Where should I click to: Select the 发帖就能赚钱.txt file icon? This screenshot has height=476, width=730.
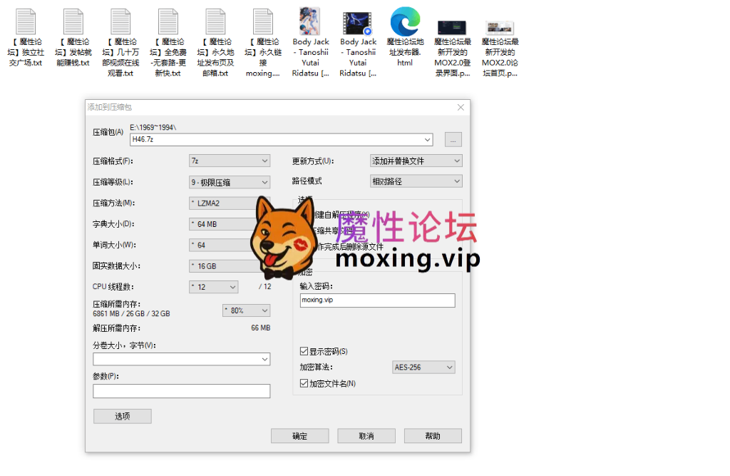pyautogui.click(x=73, y=21)
